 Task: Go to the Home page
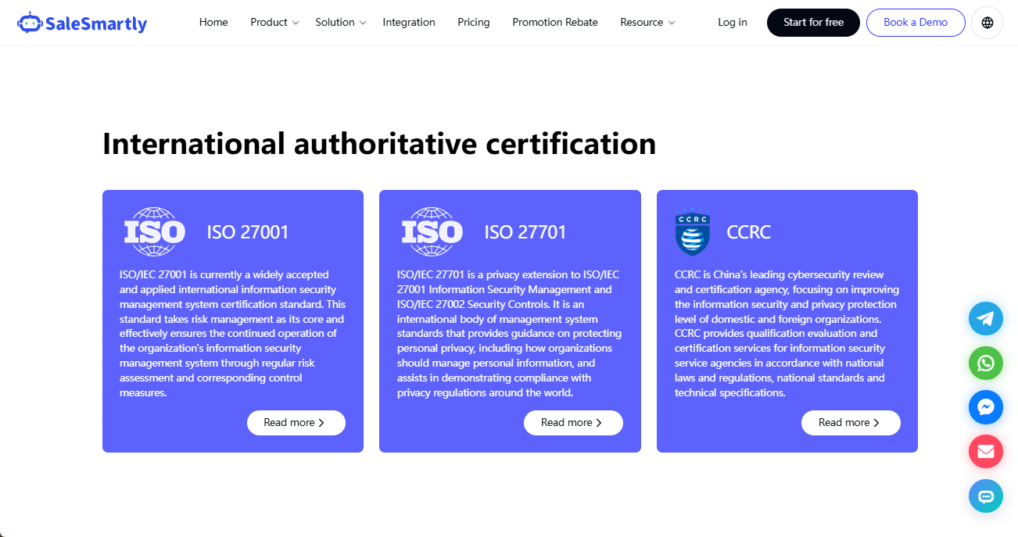tap(213, 23)
